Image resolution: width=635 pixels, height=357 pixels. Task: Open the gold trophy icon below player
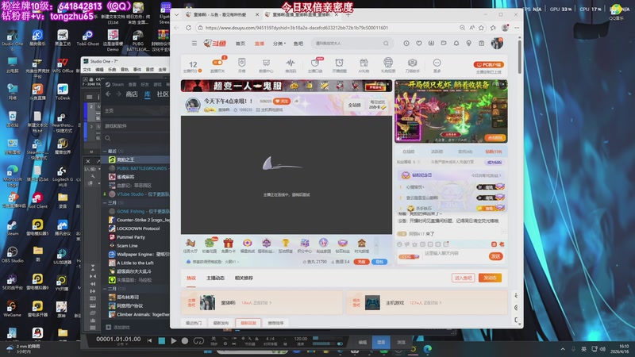pos(286,245)
